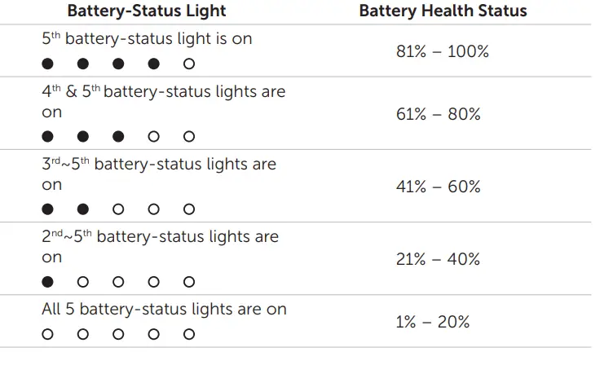
Task: Click the Battery Health Status column header
Action: click(443, 11)
